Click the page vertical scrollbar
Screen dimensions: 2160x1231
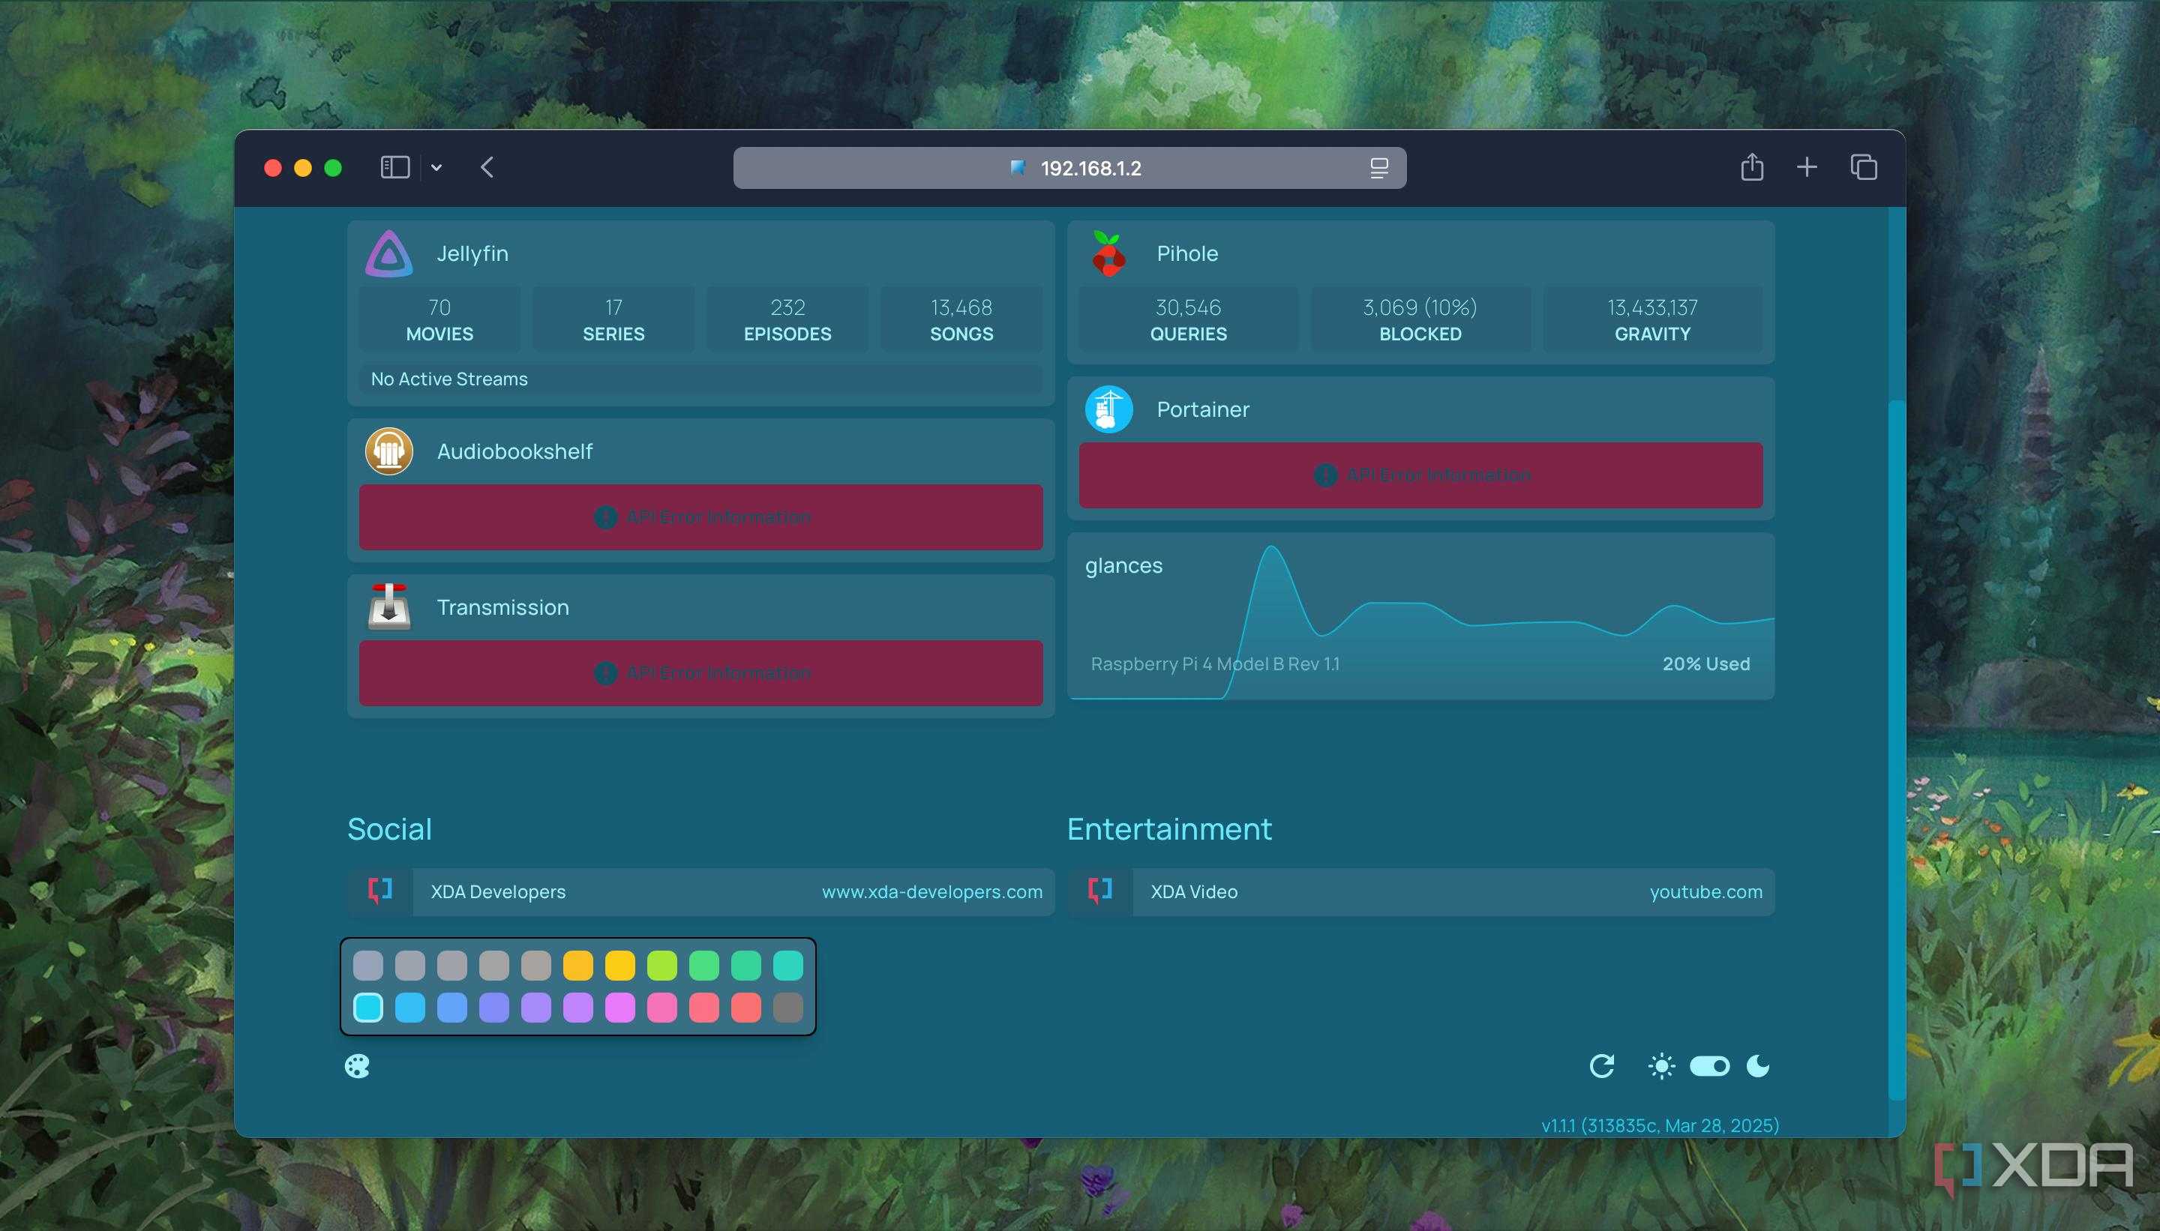point(1895,748)
